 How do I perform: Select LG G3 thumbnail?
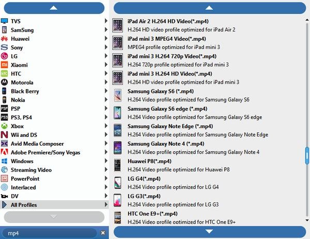pyautogui.click(x=118, y=200)
